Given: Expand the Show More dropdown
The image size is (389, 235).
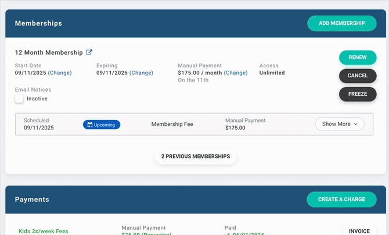Looking at the screenshot, I should (x=340, y=124).
